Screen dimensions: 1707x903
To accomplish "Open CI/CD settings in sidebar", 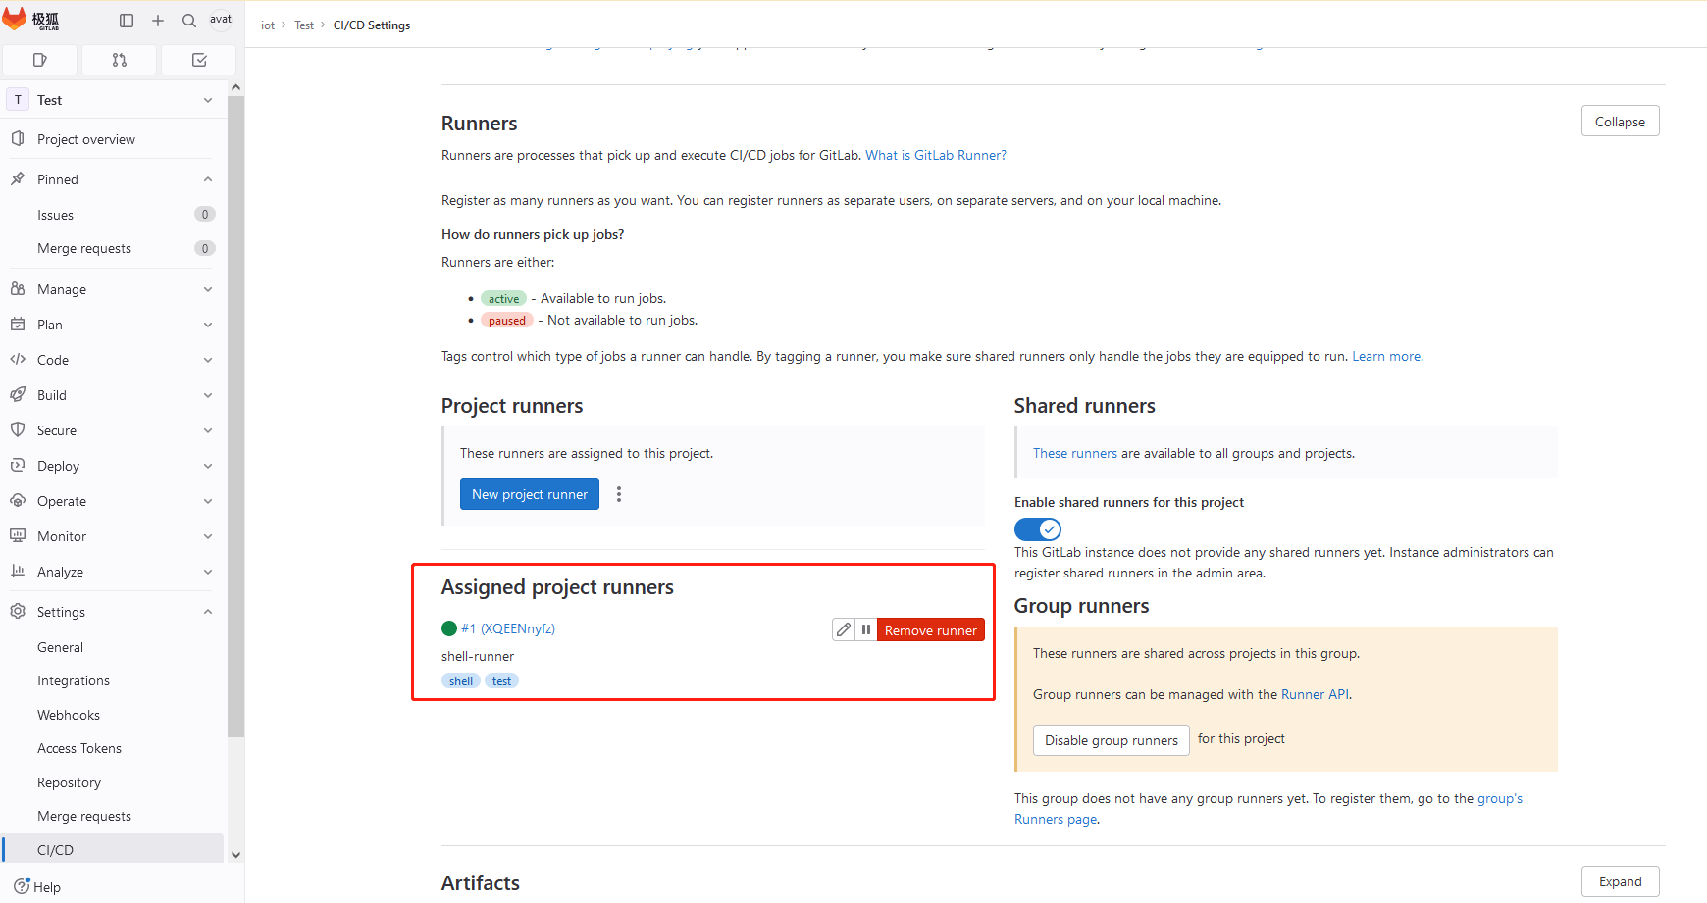I will (113, 850).
